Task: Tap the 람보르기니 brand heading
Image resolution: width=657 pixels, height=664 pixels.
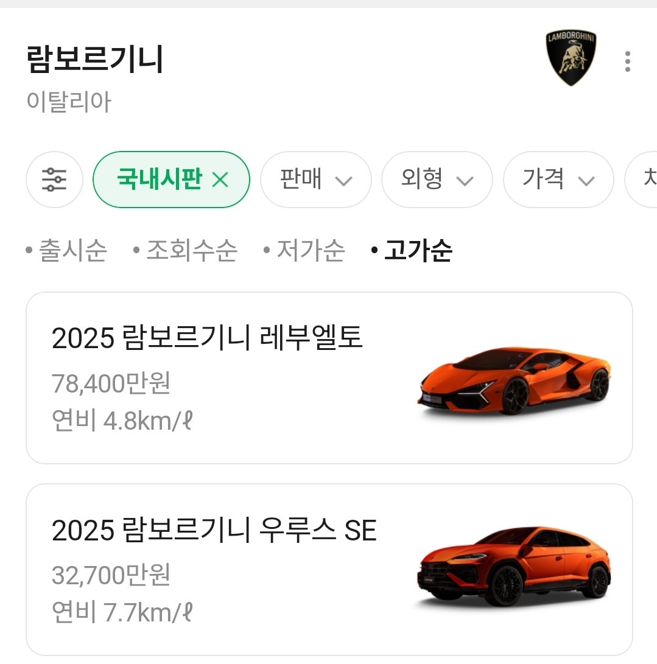Action: click(95, 59)
